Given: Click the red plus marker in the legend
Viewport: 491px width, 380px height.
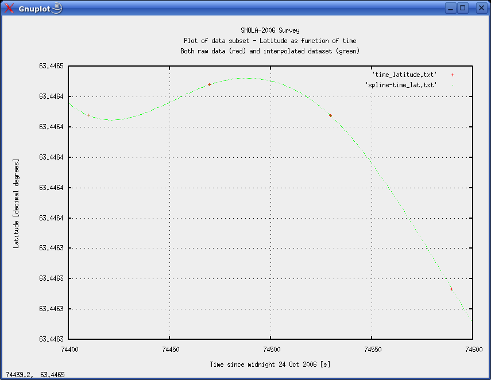Looking at the screenshot, I should point(453,75).
